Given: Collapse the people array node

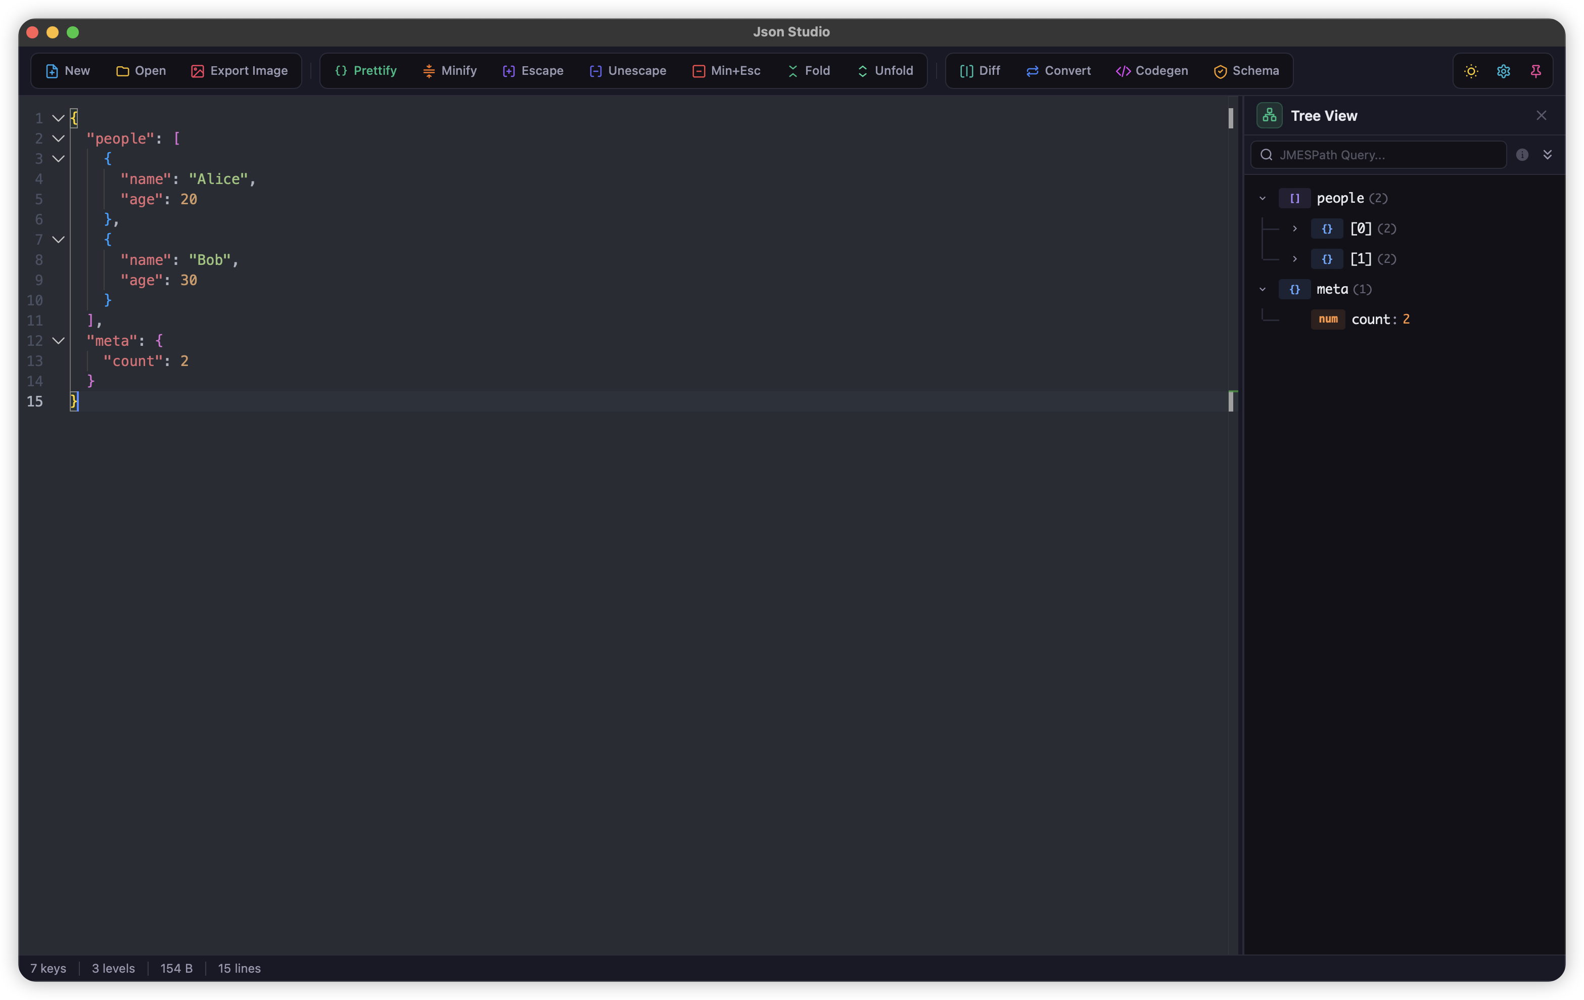Looking at the screenshot, I should point(1264,198).
